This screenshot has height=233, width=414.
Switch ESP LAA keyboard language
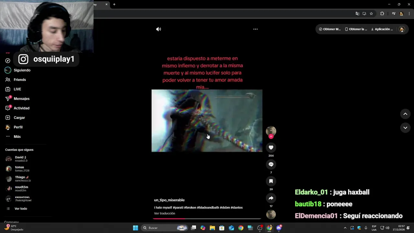(x=374, y=228)
